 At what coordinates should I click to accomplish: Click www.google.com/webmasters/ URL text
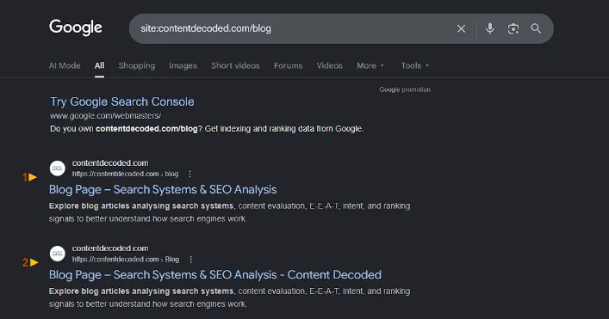[105, 116]
